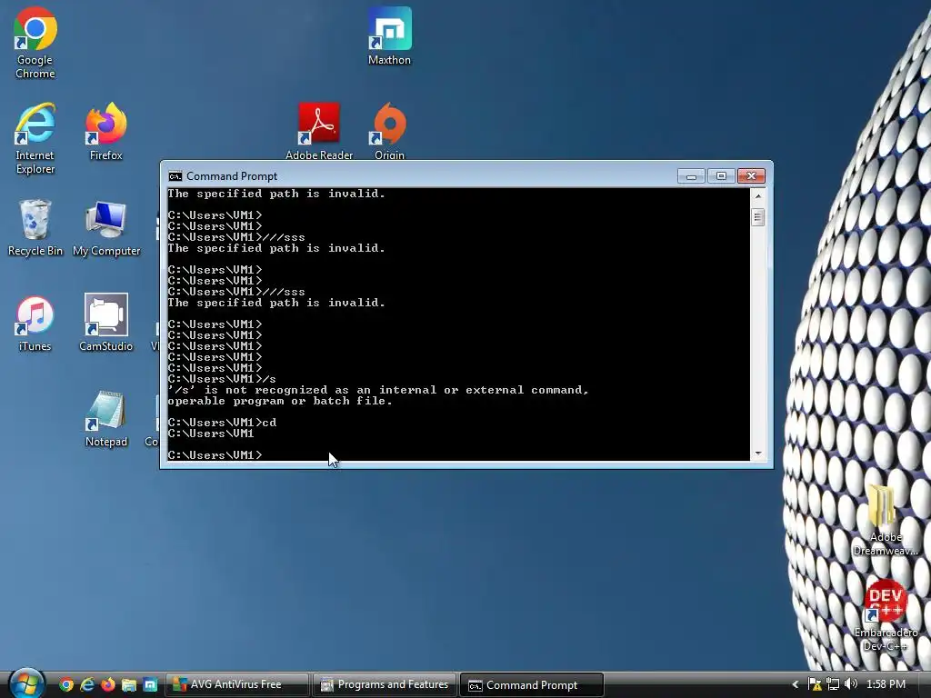Select the Embarcadero Dev-C++ desktop icon
This screenshot has width=931, height=698.
886,616
